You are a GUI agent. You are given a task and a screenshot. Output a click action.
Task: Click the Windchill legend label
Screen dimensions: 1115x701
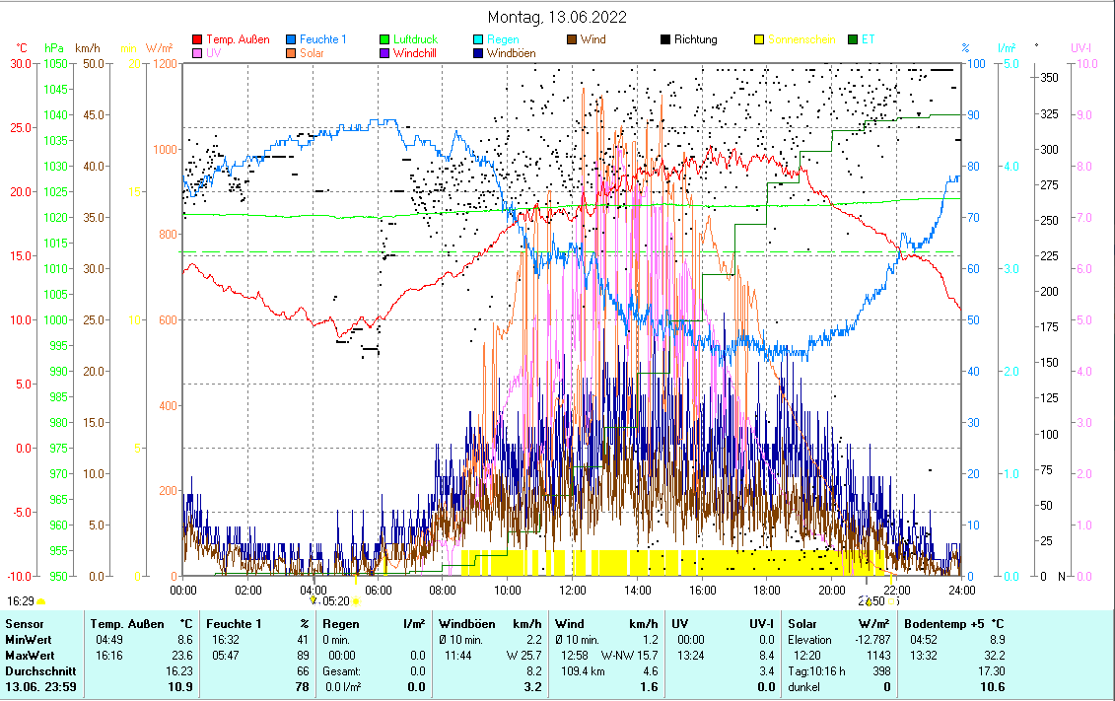pos(415,53)
